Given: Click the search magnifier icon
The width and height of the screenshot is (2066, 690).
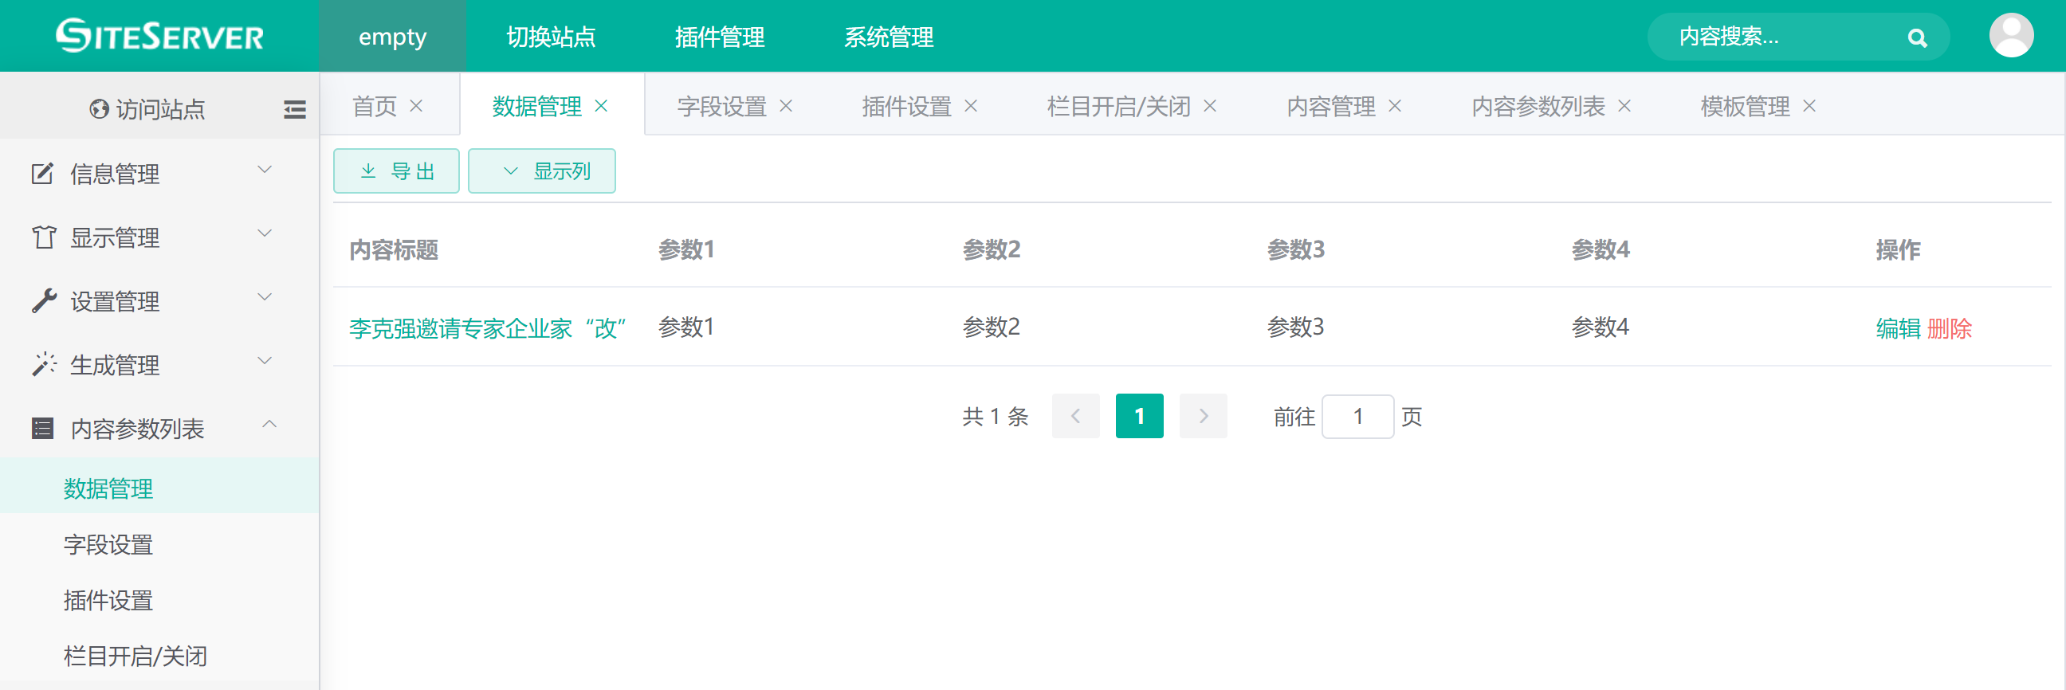Looking at the screenshot, I should pos(1917,37).
